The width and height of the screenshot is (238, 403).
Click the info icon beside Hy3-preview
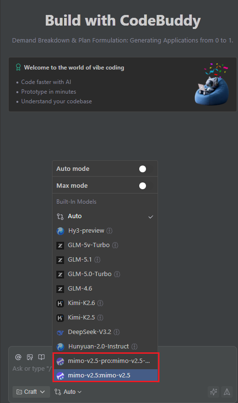coord(109,231)
